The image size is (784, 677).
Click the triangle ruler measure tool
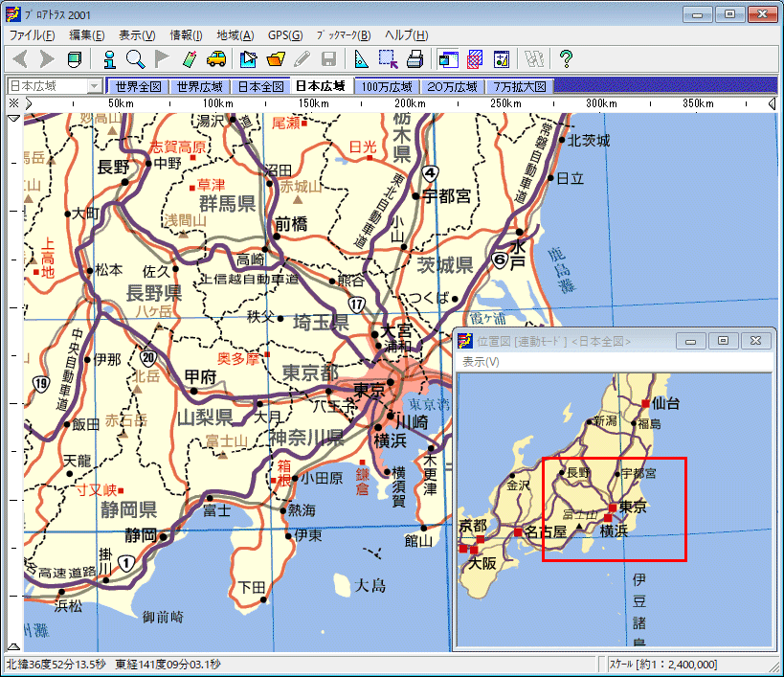pos(361,59)
